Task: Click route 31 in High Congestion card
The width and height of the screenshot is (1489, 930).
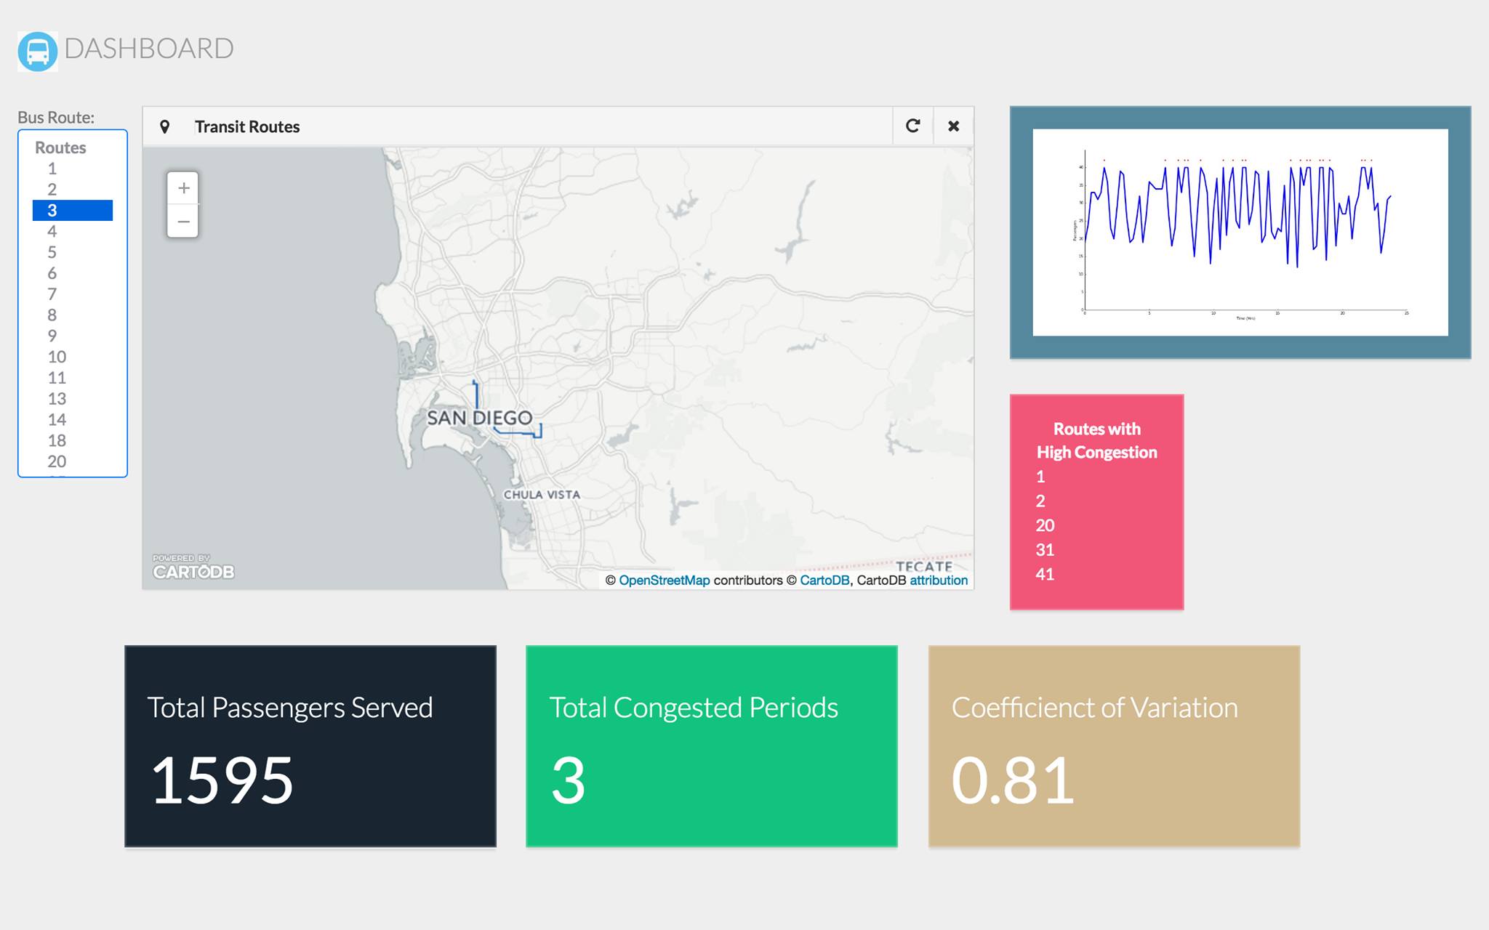Action: [x=1045, y=550]
